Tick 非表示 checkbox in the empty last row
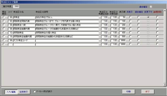This screenshot has width=167, height=96. (130, 44)
